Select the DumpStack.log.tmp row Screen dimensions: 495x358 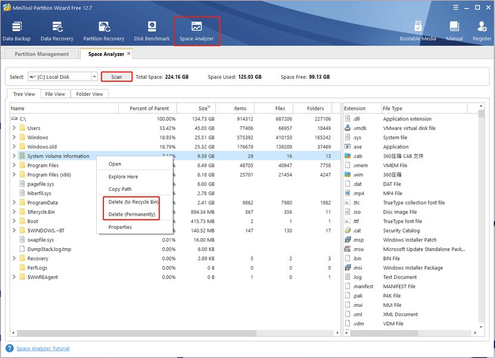pyautogui.click(x=175, y=249)
